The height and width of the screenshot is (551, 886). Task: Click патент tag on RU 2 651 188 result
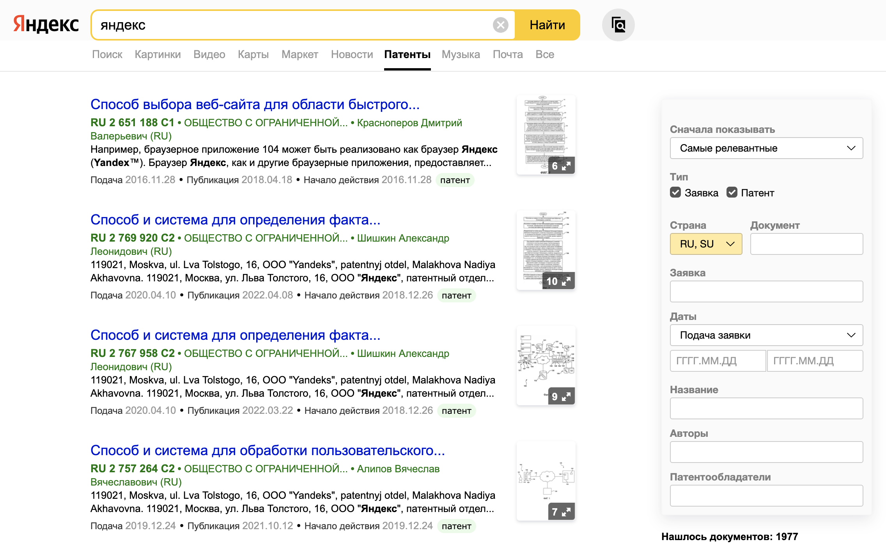point(455,180)
